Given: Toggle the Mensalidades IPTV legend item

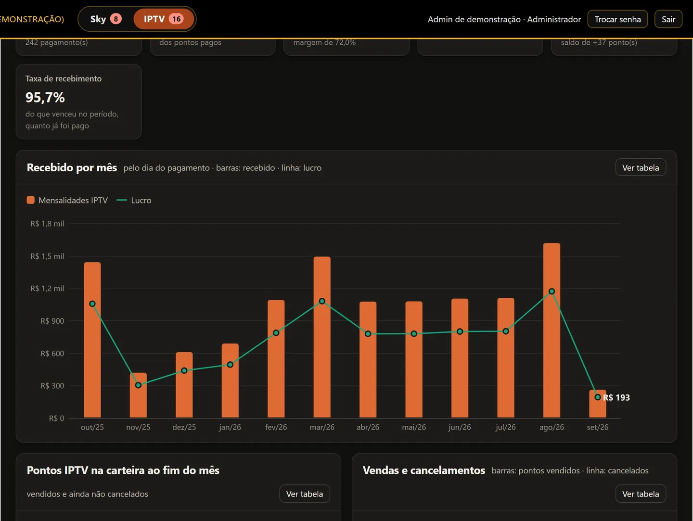Looking at the screenshot, I should [67, 200].
